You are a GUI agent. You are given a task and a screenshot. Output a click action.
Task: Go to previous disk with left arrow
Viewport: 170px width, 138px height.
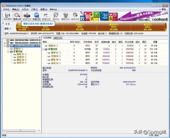tap(6, 24)
